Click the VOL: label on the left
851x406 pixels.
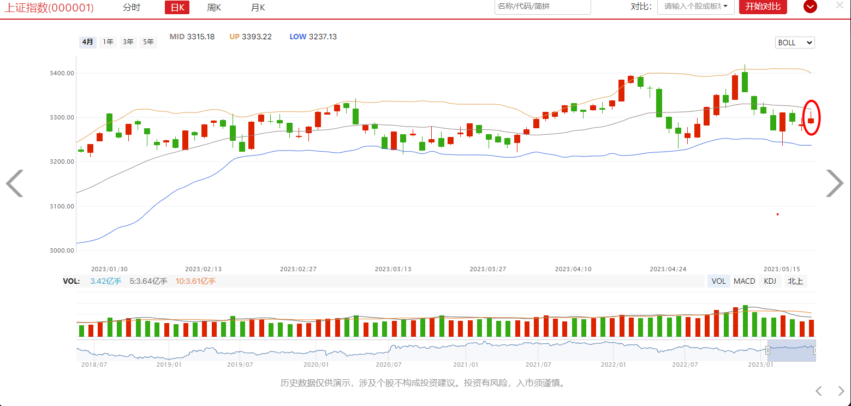click(x=72, y=281)
